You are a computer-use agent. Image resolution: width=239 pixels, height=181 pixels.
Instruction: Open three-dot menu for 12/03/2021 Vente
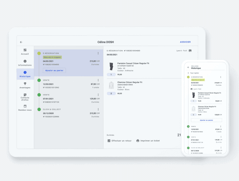[98, 80]
